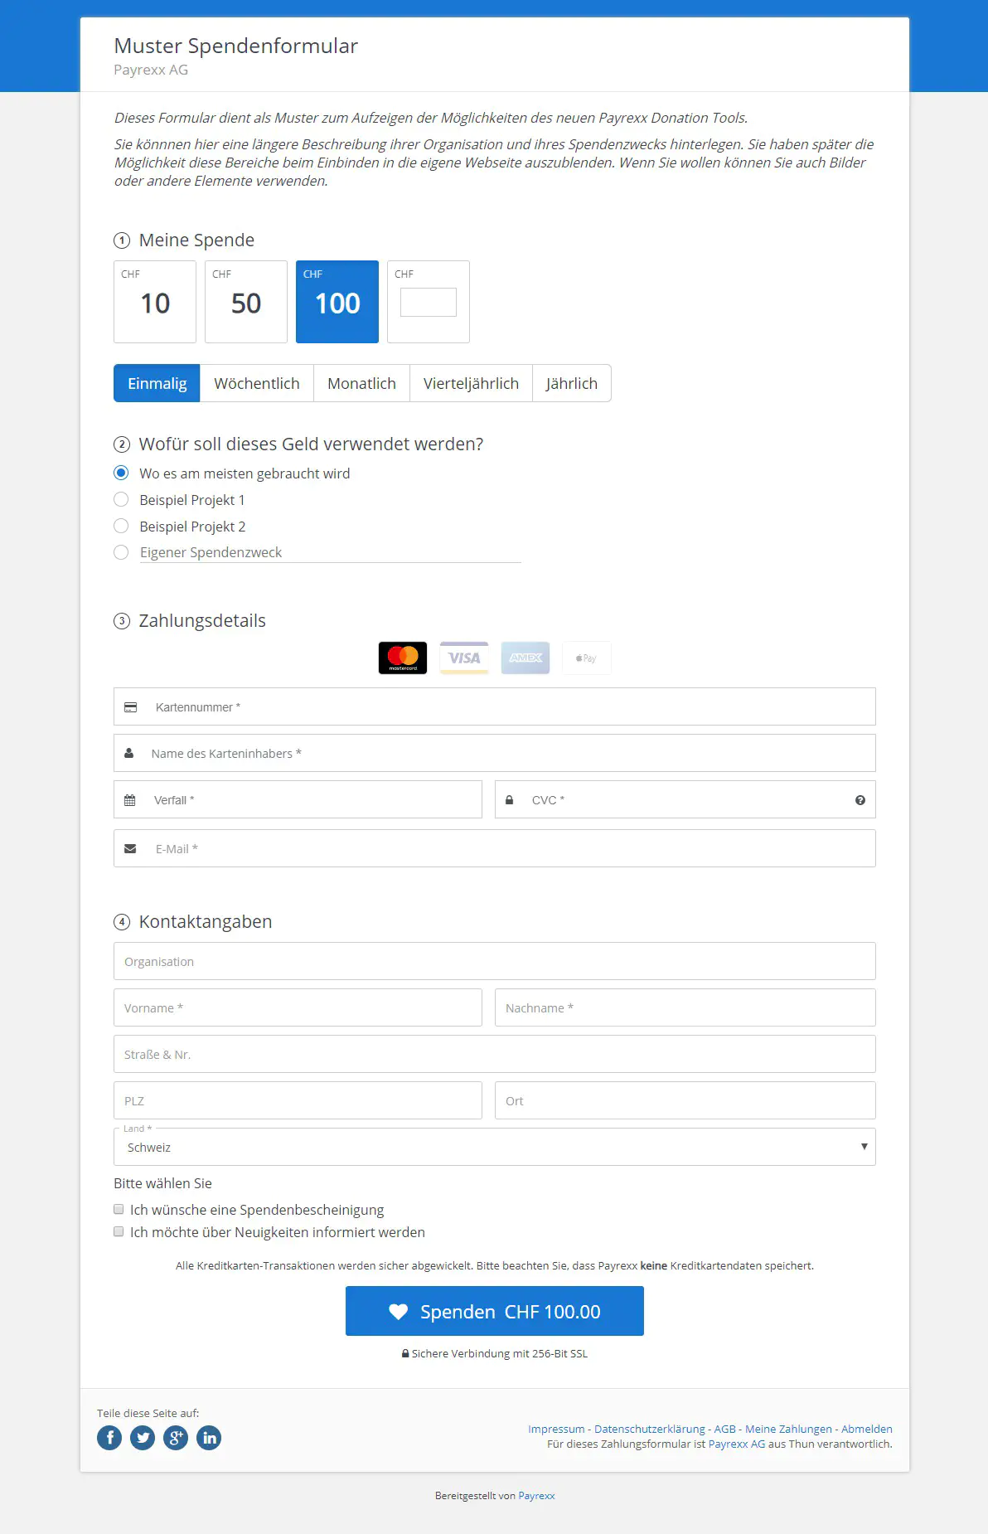Viewport: 988px width, 1534px height.
Task: Select the Jährlich interval tab
Action: coord(571,384)
